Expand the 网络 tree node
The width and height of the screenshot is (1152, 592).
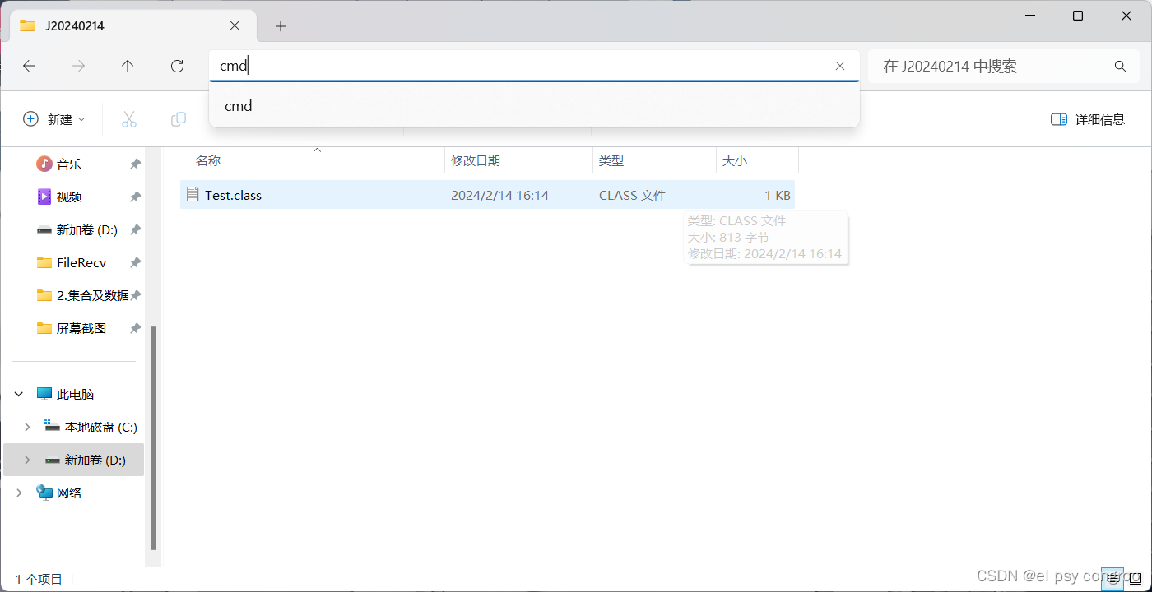point(19,493)
